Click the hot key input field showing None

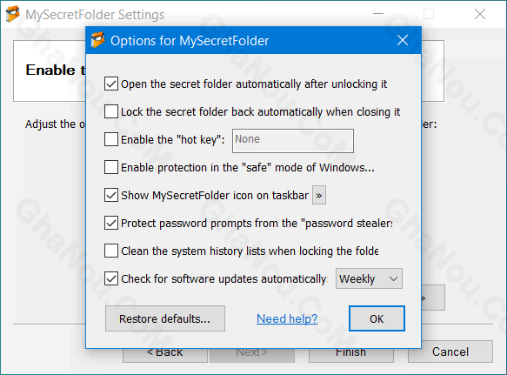(x=293, y=141)
